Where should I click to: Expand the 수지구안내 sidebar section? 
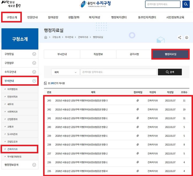(34, 72)
